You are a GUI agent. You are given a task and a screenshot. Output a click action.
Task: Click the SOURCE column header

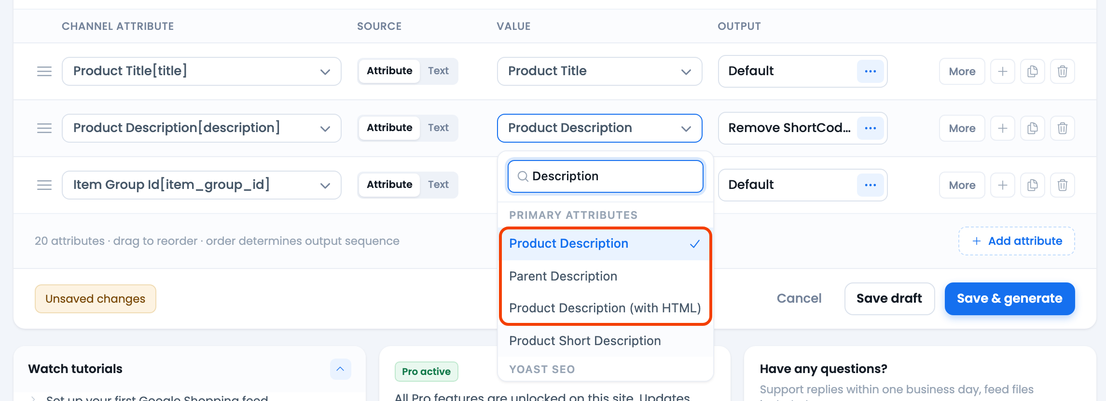point(379,27)
